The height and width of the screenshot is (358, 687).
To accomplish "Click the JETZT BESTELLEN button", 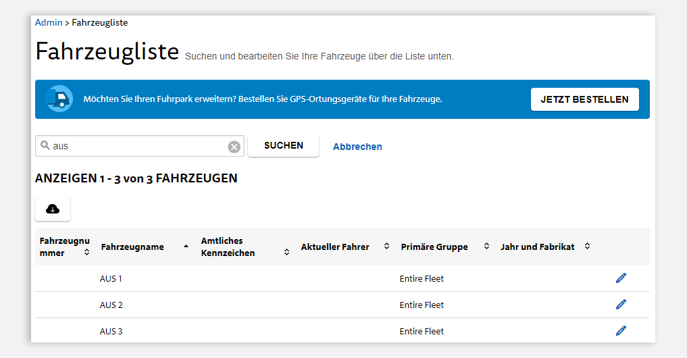I will 584,99.
